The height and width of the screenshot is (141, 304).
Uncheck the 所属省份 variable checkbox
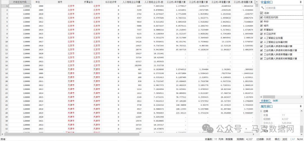click(261, 30)
